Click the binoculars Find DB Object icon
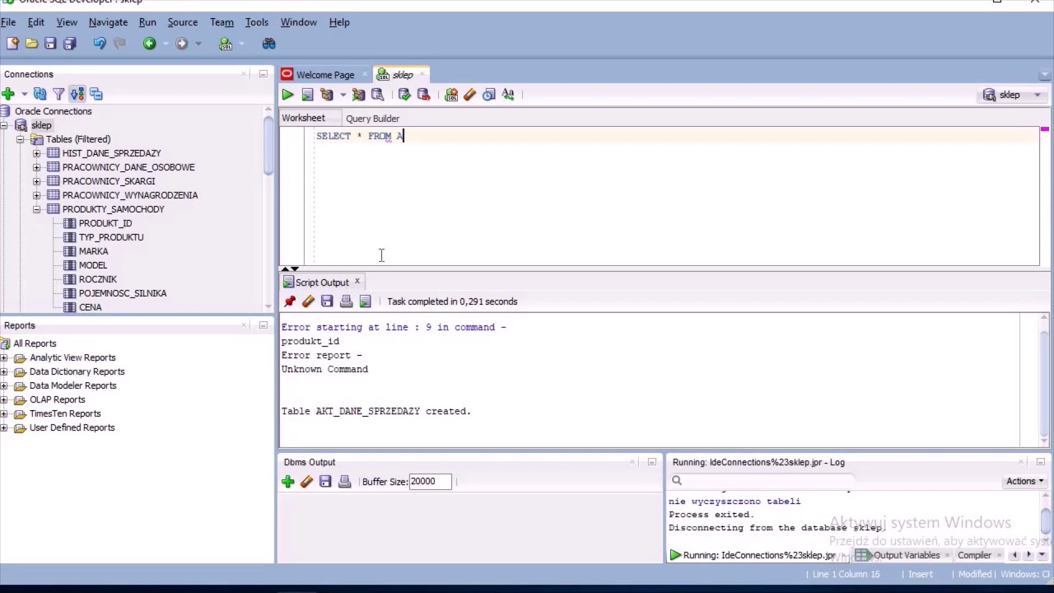The width and height of the screenshot is (1054, 593). point(268,44)
